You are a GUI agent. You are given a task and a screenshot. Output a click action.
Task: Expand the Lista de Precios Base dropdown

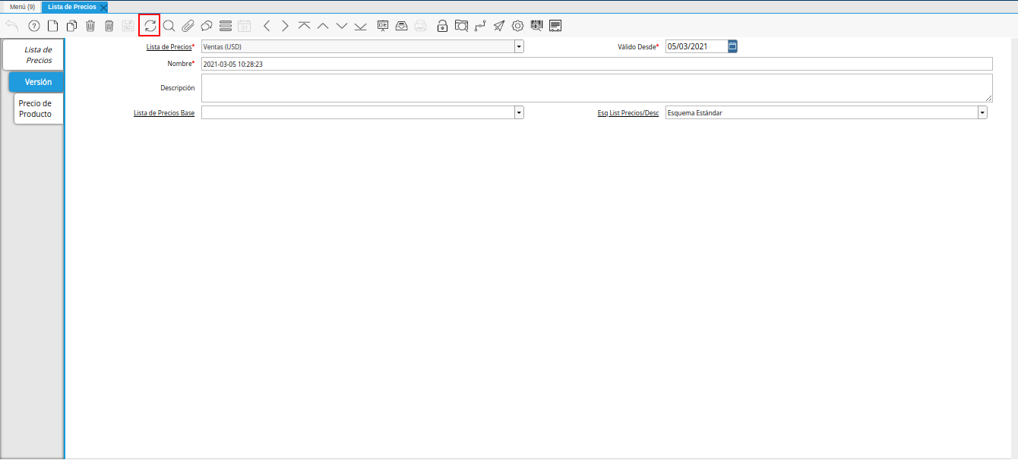pos(519,112)
